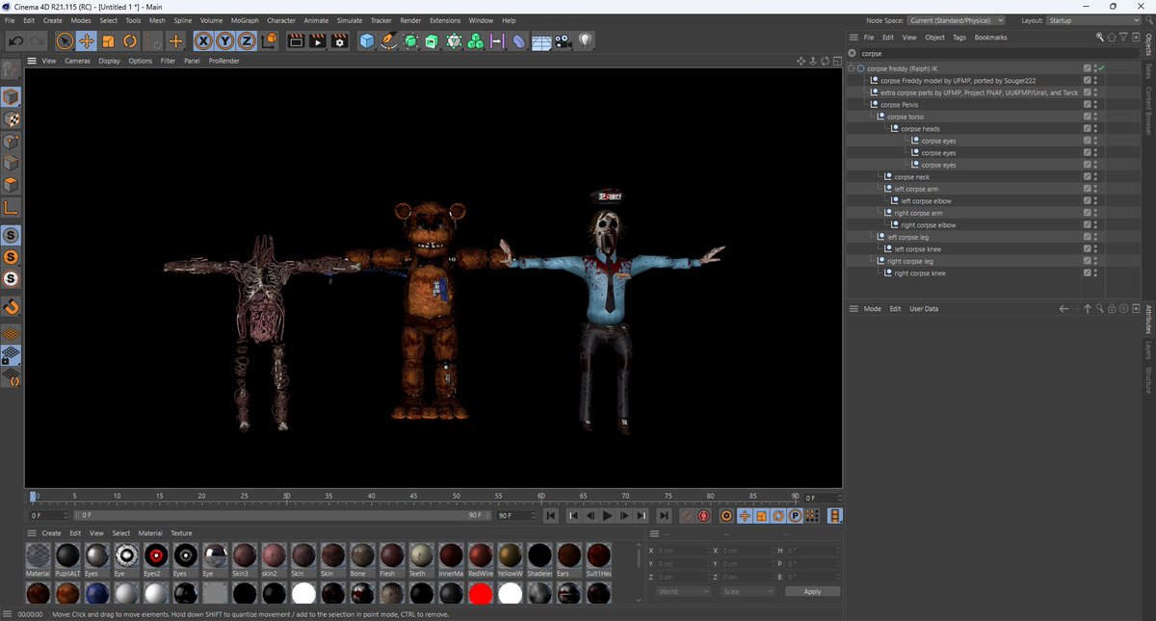Viewport: 1156px width, 621px height.
Task: Activate the Move tool icon
Action: pyautogui.click(x=86, y=40)
